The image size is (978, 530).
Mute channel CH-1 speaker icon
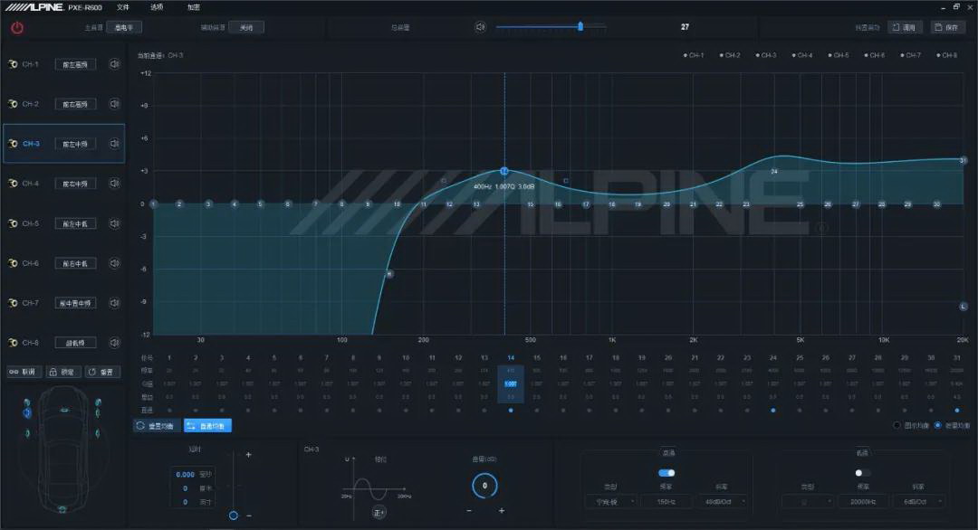click(x=114, y=64)
